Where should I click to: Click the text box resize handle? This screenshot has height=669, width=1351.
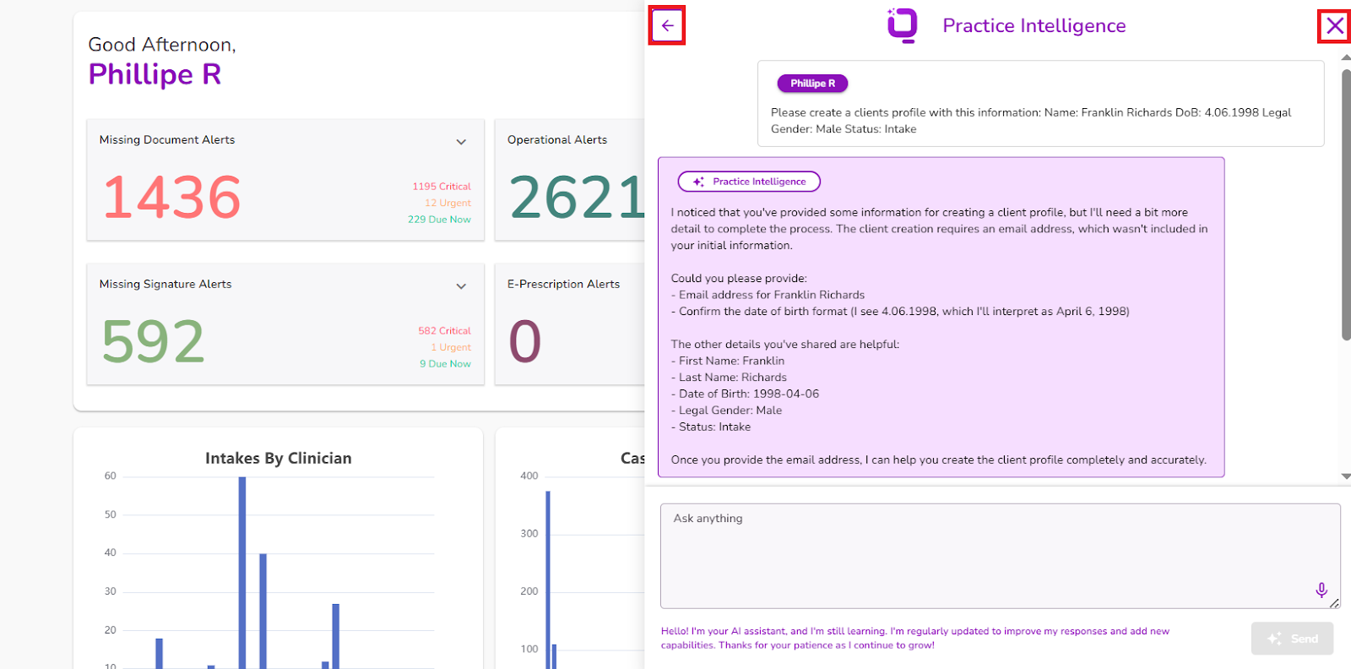coord(1334,602)
